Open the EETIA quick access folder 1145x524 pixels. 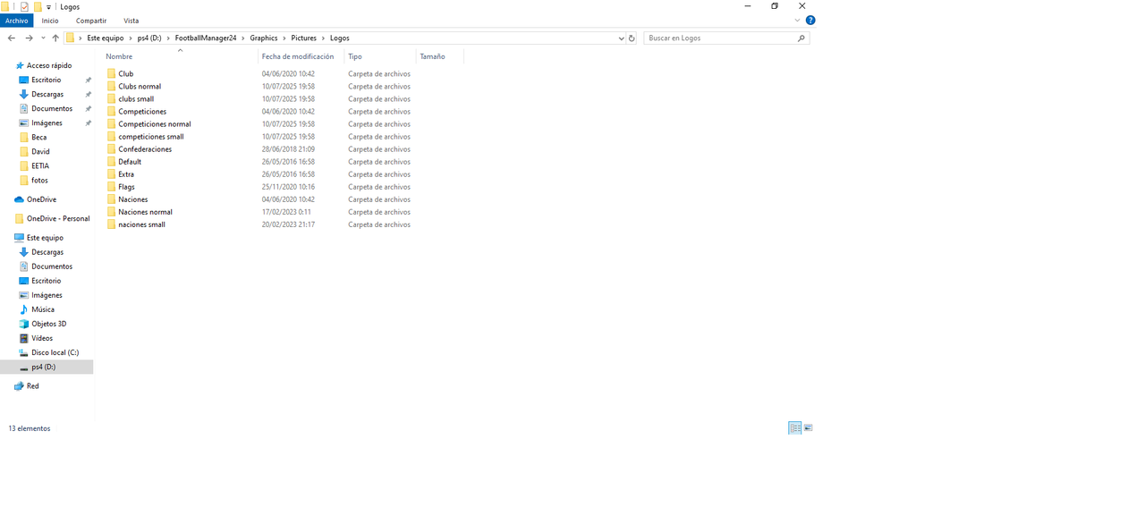tap(40, 165)
